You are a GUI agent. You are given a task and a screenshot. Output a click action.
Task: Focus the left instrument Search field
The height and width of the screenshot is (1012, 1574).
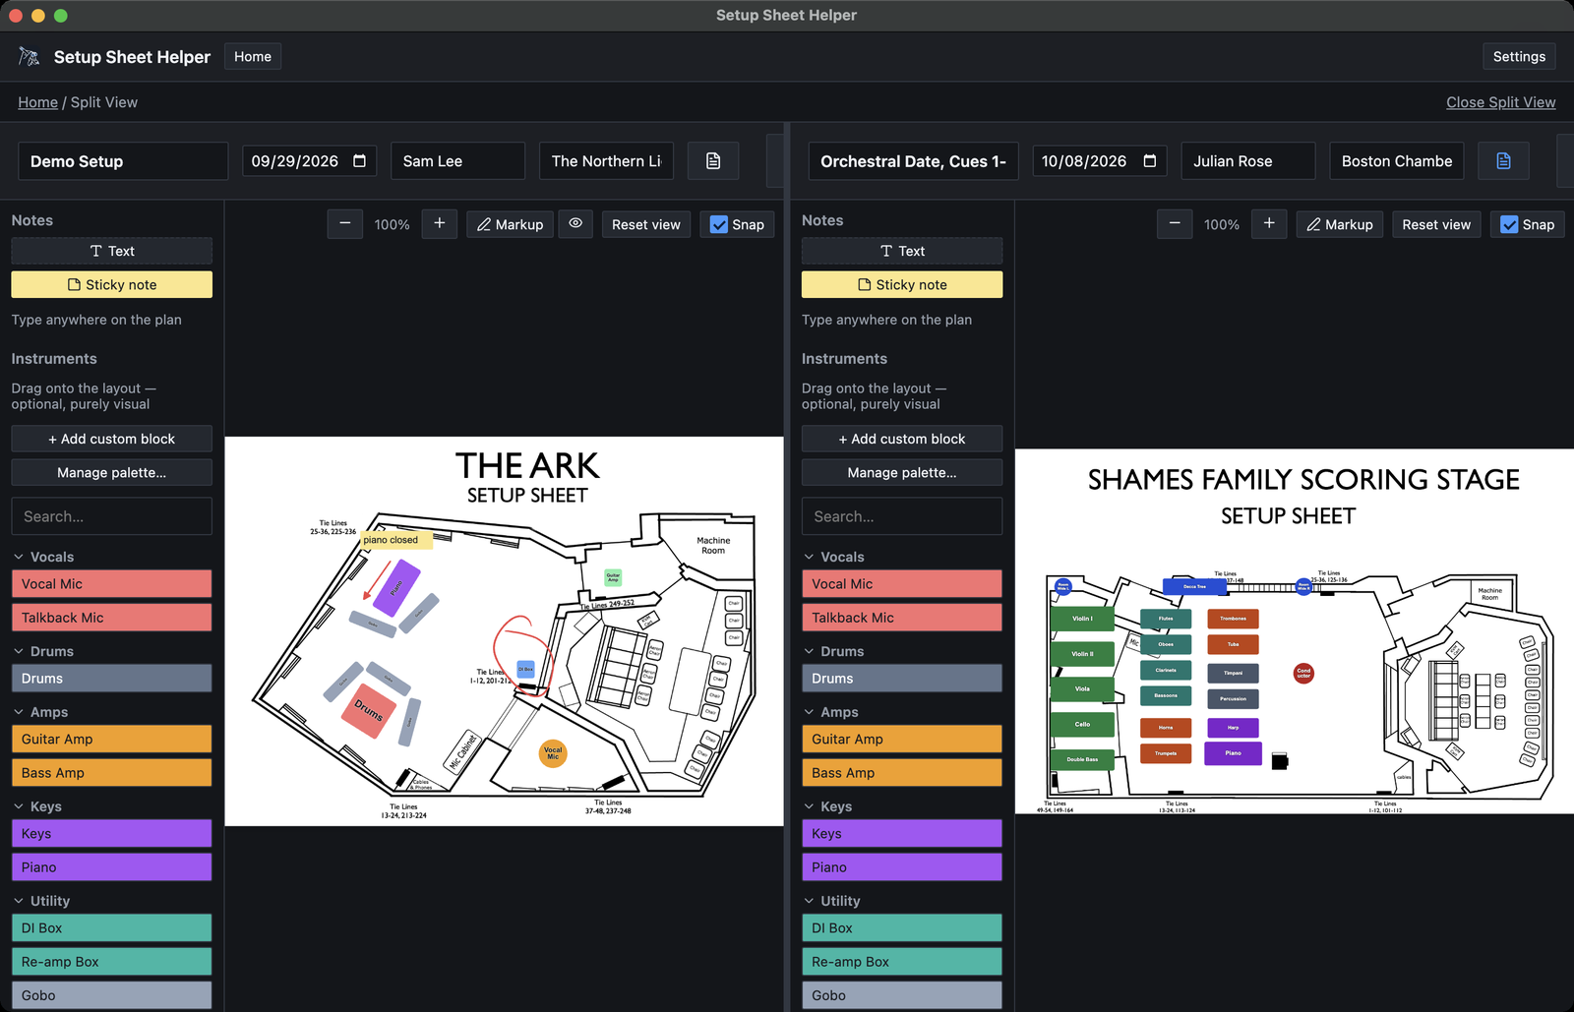click(x=112, y=516)
